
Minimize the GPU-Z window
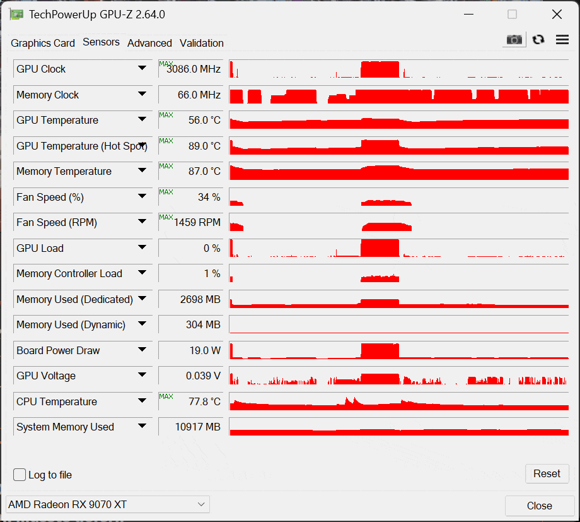click(x=468, y=15)
